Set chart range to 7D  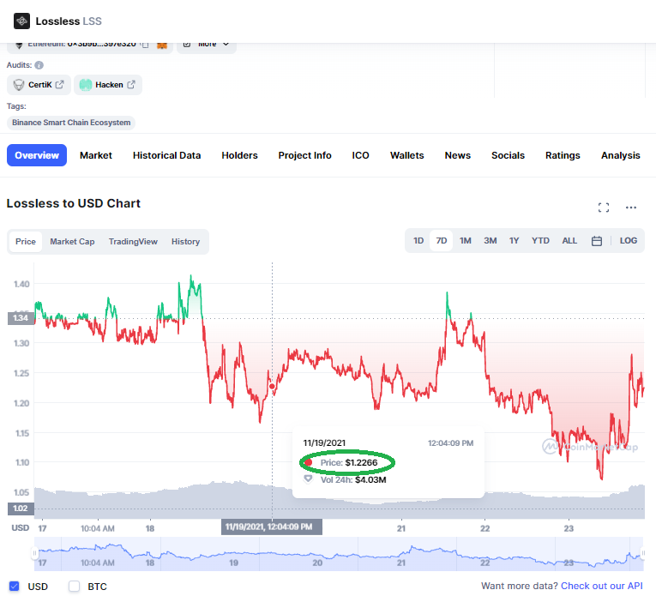point(442,241)
